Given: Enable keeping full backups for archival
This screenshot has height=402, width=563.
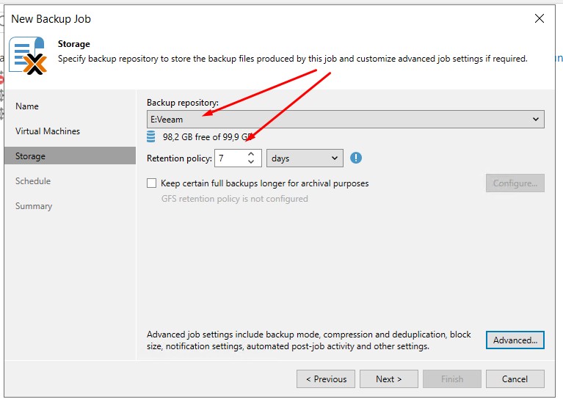Looking at the screenshot, I should 152,183.
